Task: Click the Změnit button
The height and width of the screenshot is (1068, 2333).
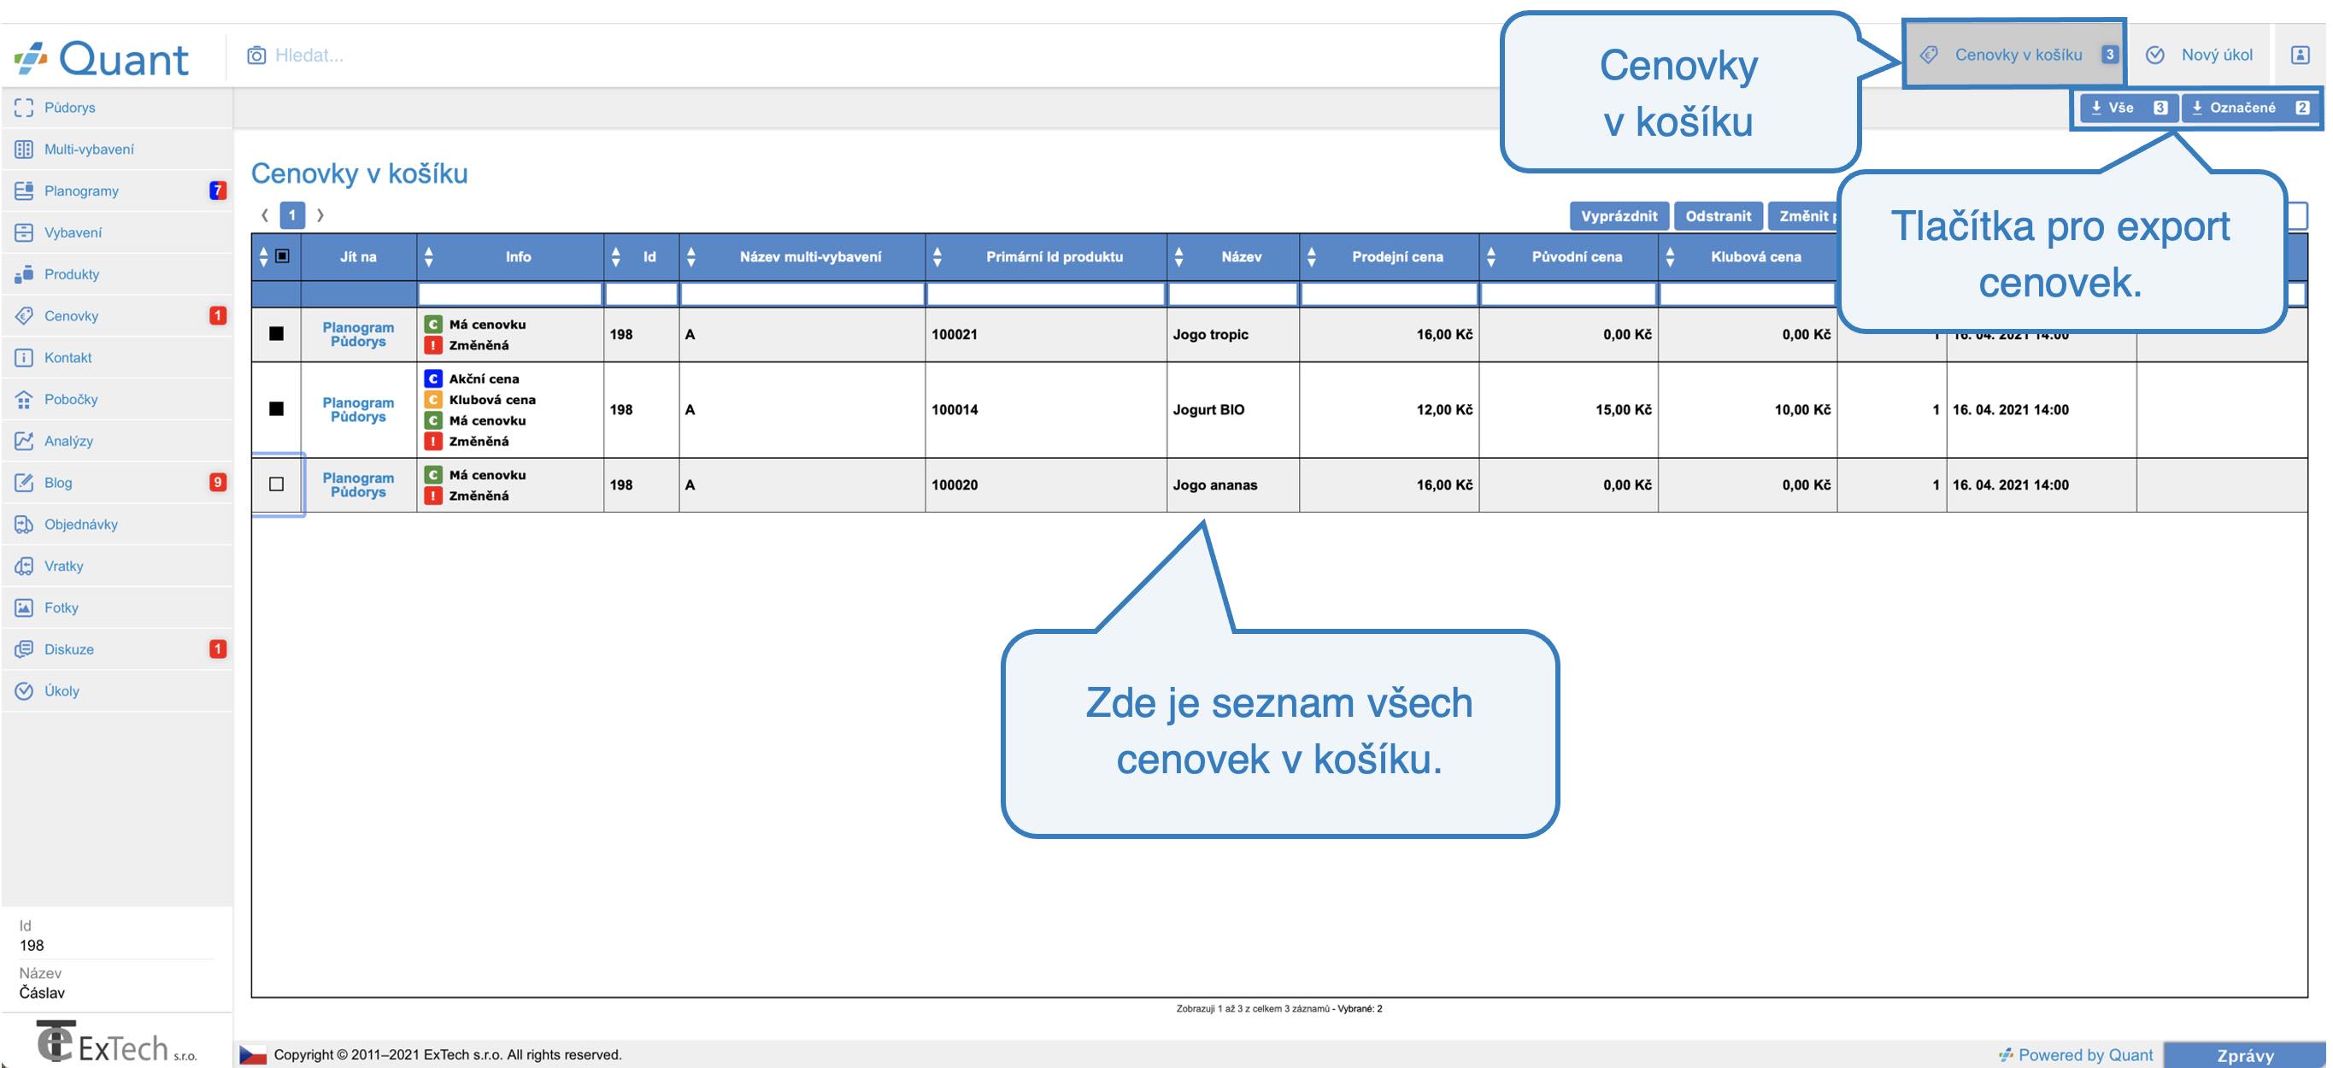Action: point(1804,215)
